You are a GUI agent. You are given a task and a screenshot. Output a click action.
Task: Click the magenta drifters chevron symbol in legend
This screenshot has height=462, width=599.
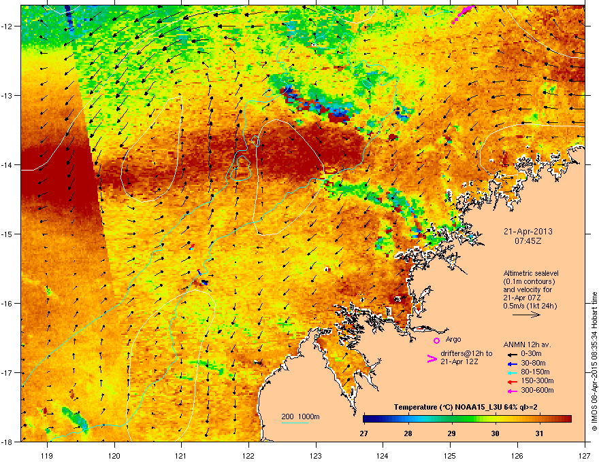[432, 359]
